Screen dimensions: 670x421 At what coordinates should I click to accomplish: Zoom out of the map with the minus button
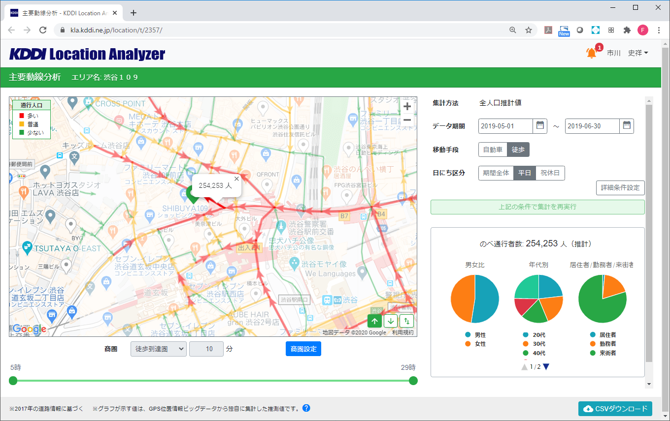(407, 120)
